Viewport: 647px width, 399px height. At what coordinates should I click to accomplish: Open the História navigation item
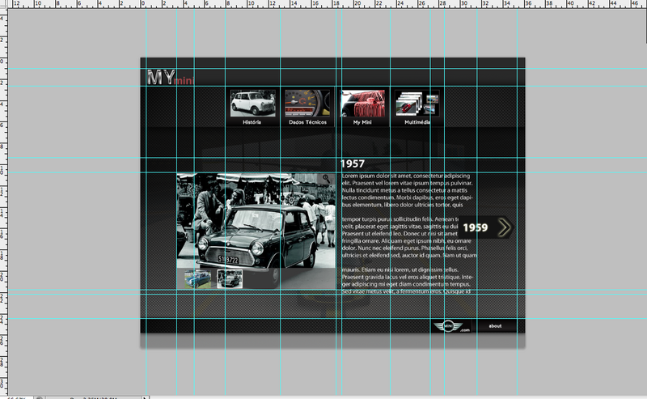click(252, 103)
